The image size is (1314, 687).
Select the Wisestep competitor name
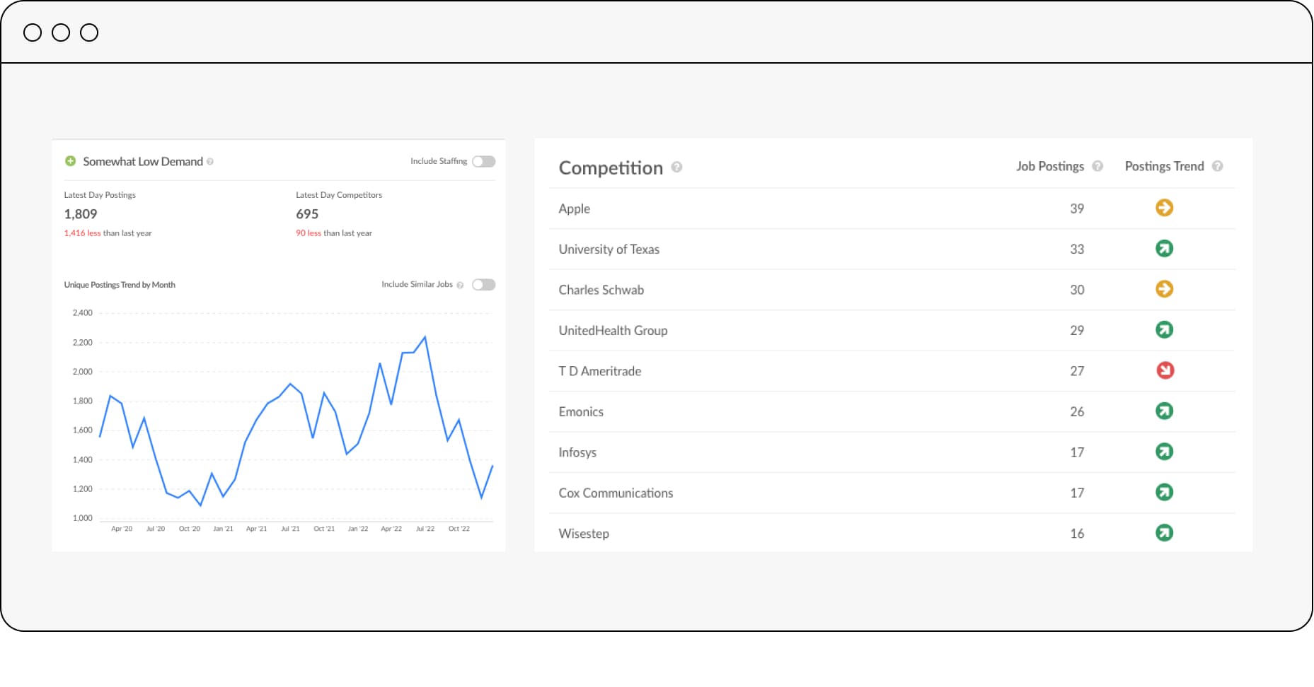584,534
